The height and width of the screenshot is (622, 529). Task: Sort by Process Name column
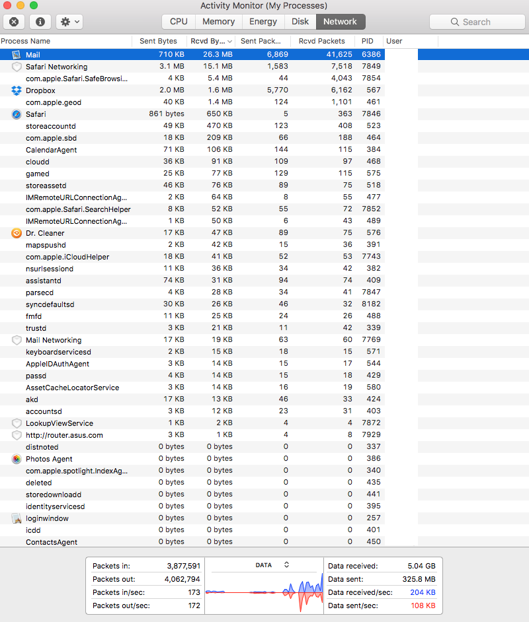65,41
